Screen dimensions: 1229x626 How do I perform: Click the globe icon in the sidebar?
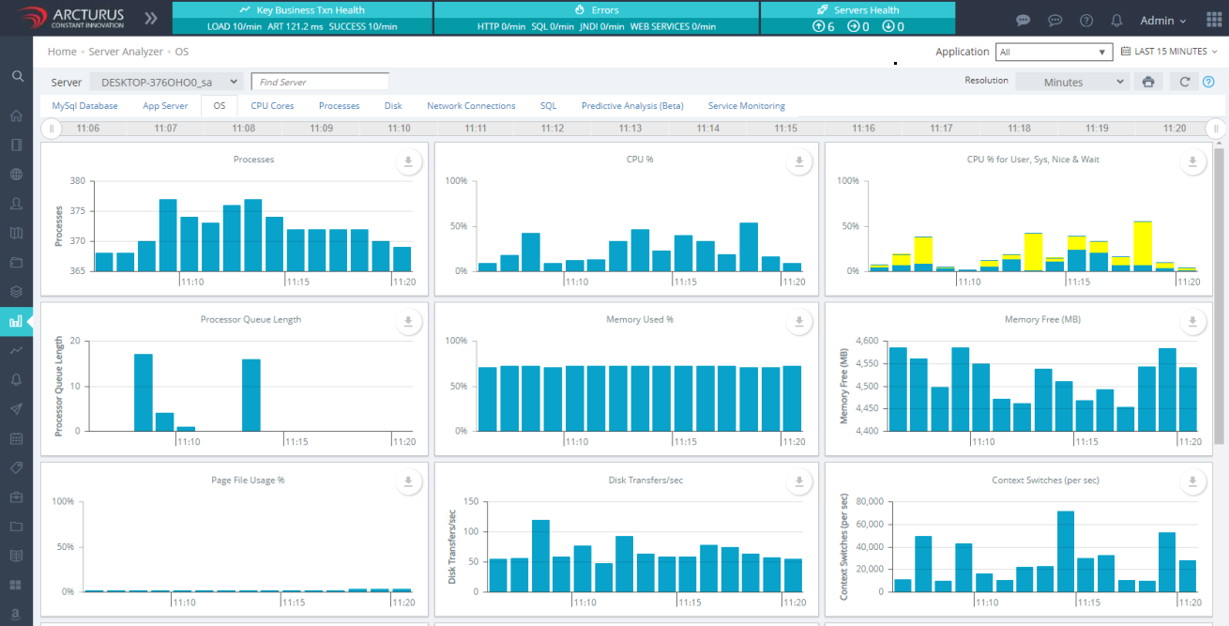coord(16,175)
